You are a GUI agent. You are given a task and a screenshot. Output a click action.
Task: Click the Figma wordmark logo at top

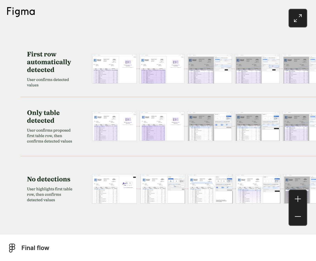coord(21,12)
